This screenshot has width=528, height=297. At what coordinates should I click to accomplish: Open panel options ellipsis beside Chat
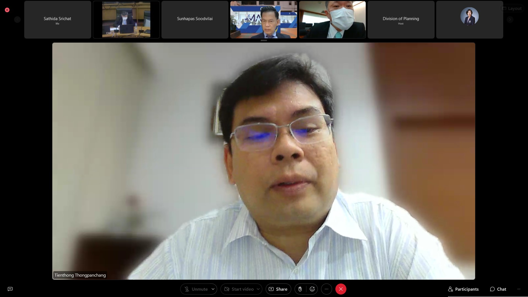pyautogui.click(x=519, y=289)
